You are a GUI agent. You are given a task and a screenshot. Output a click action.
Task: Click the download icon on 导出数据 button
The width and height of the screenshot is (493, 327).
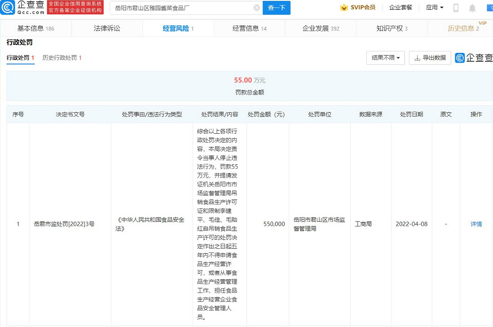pos(417,58)
